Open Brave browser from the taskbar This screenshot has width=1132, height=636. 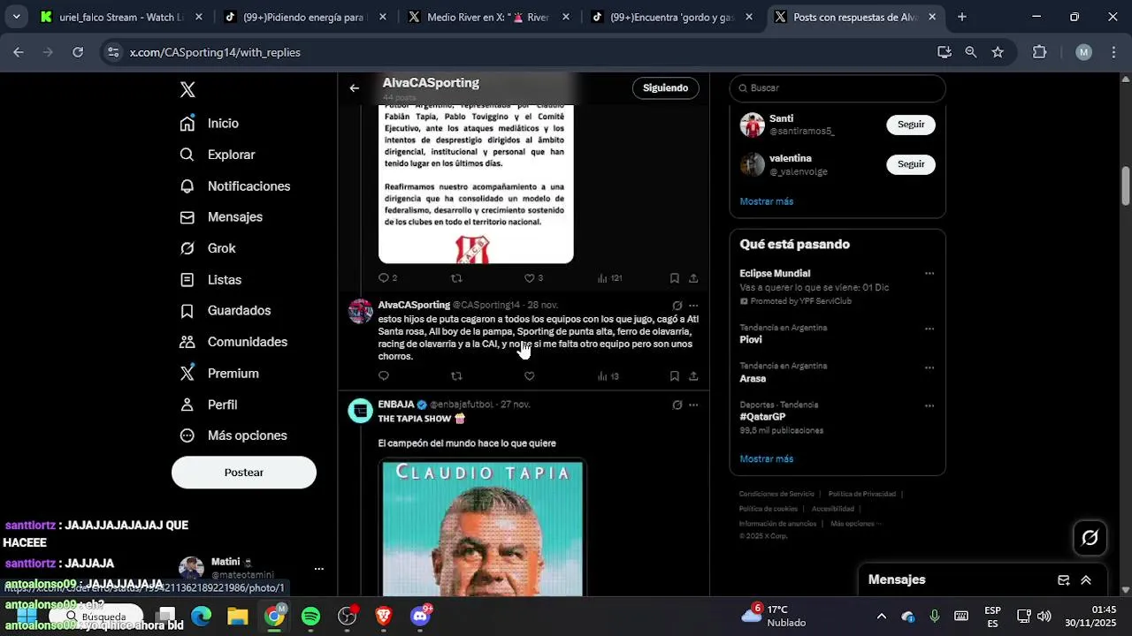coord(383,617)
